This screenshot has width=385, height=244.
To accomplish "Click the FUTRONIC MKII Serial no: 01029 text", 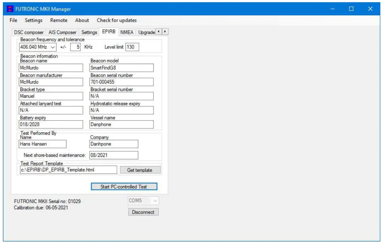I will point(47,201).
